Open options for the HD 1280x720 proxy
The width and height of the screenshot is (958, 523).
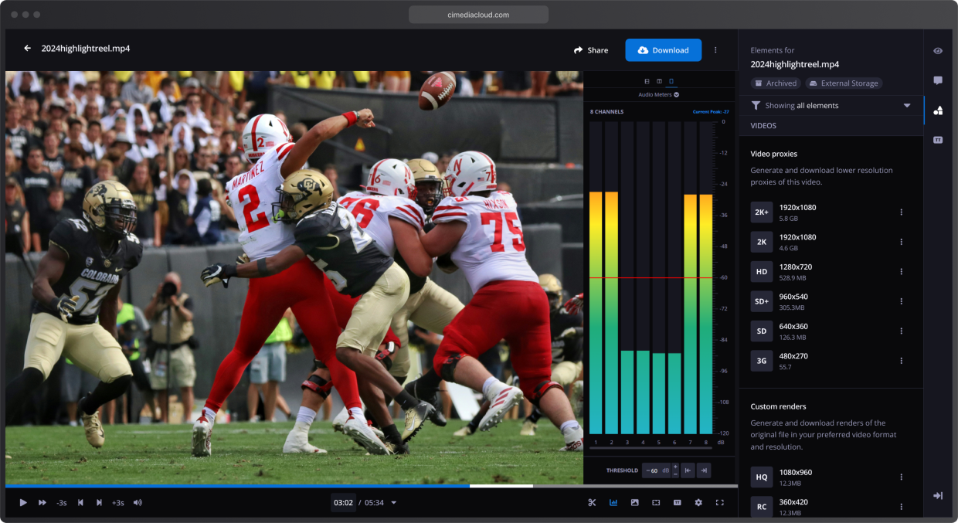(x=901, y=272)
